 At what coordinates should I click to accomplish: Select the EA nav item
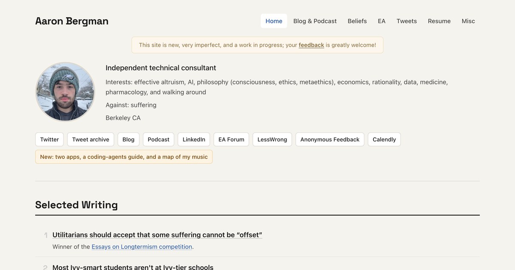[382, 21]
